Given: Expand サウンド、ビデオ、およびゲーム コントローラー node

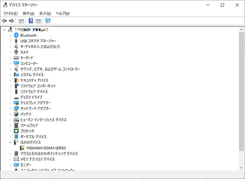Looking at the screenshot, I should (x=10, y=69).
